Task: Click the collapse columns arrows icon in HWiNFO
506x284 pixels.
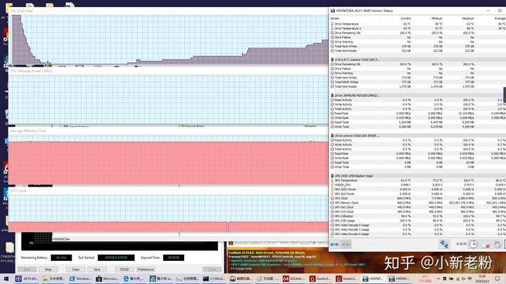Action: [x=346, y=245]
